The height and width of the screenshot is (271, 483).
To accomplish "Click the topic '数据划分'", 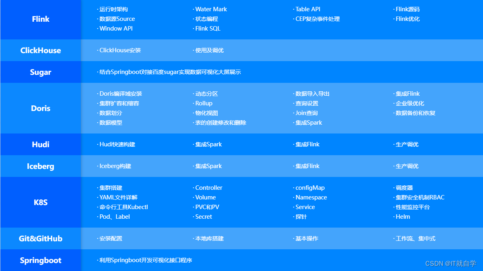I will coord(111,113).
